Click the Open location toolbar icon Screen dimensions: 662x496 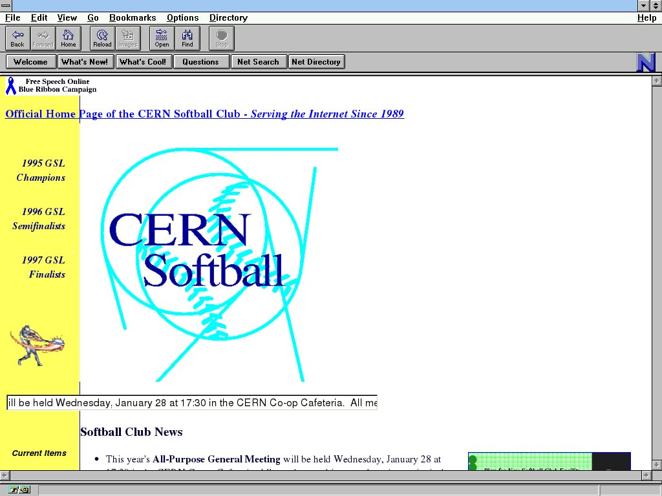tap(162, 38)
